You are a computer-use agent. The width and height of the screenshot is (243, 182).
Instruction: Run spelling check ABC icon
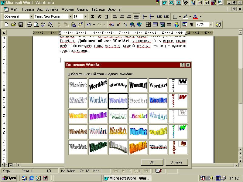coord(43,25)
